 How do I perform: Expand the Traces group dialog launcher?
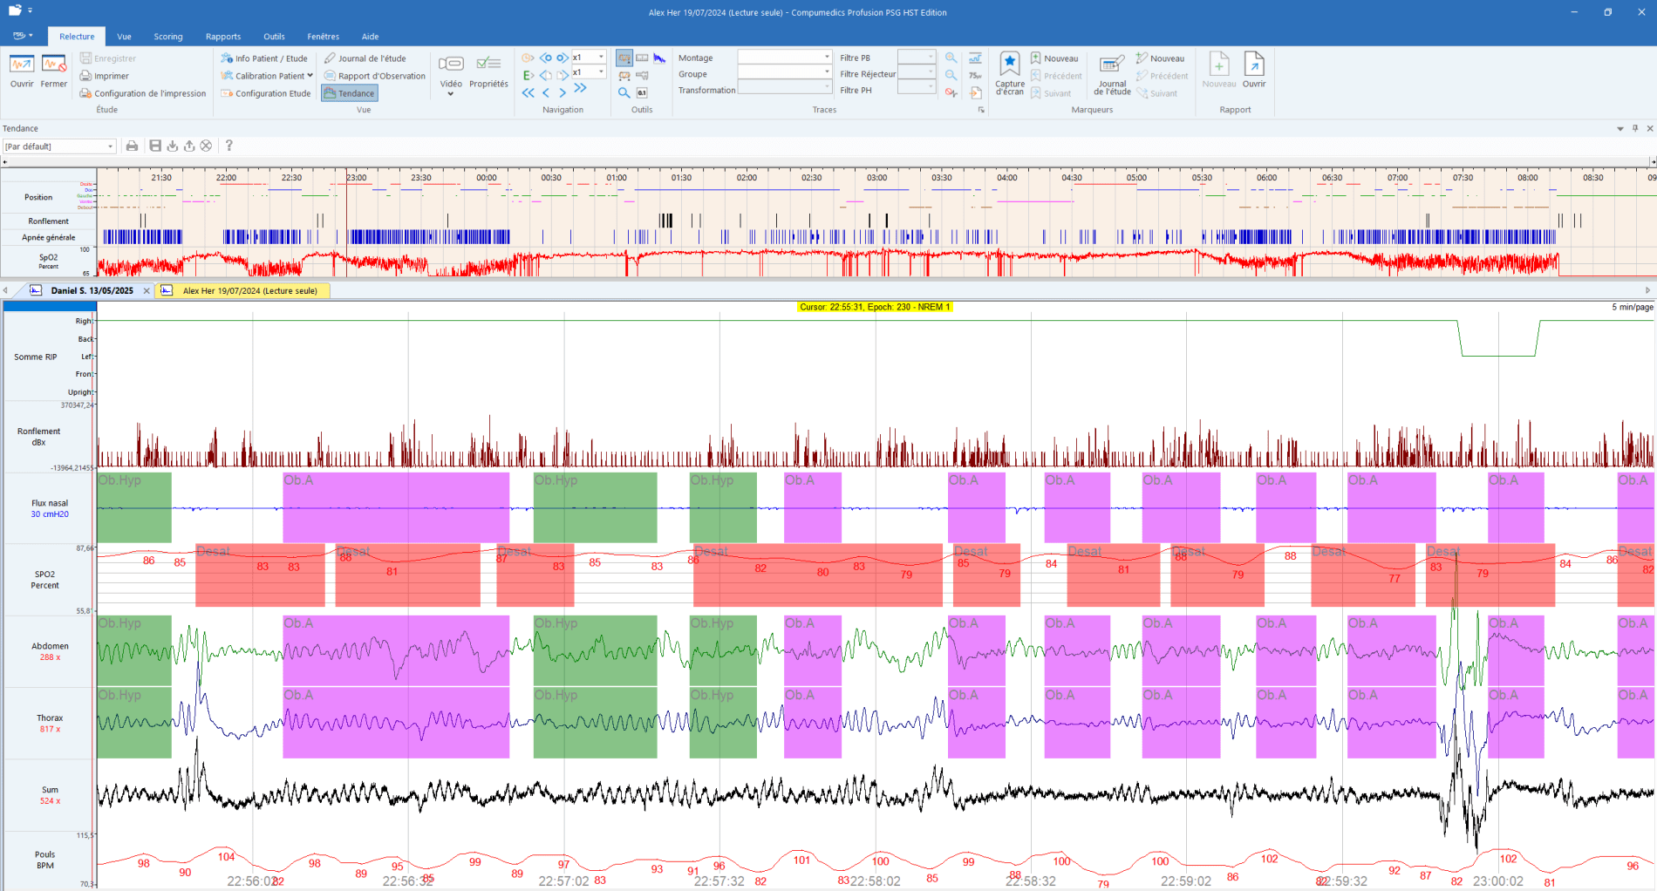[x=981, y=110]
